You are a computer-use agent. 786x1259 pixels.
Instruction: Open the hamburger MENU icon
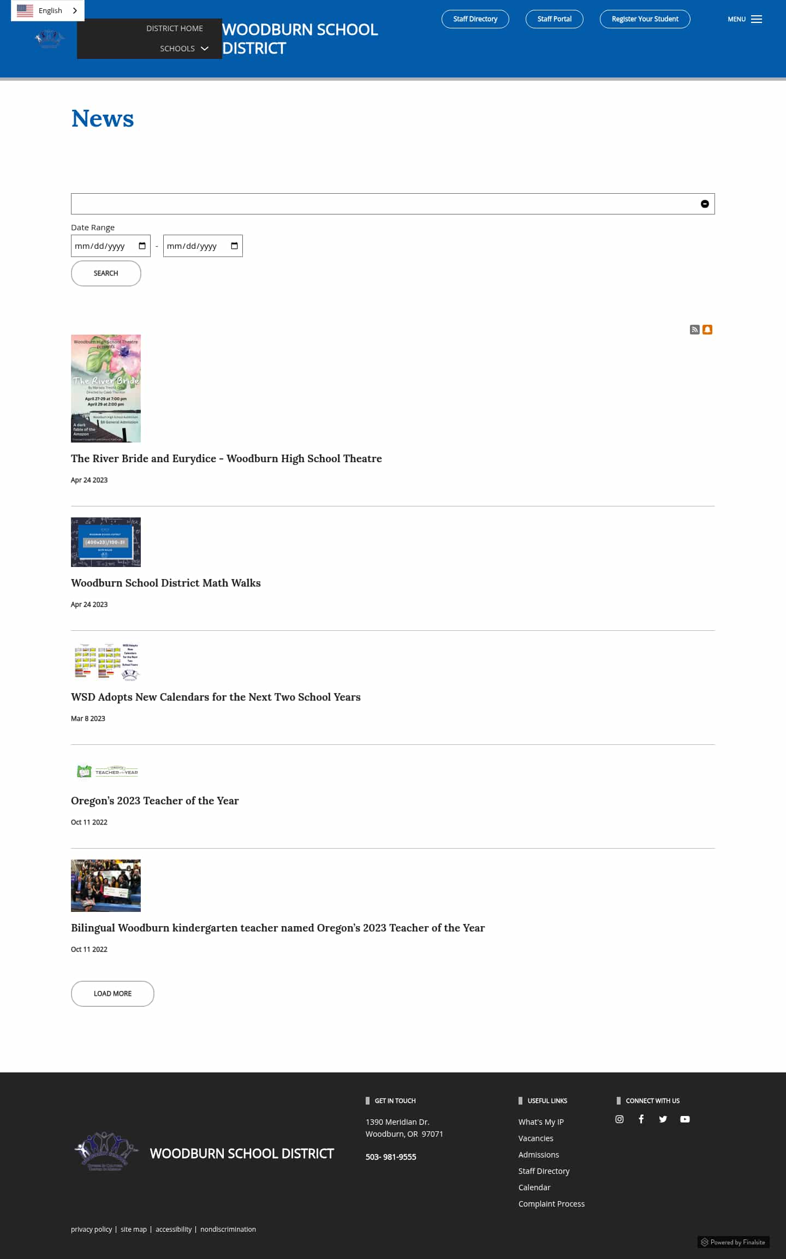coord(757,19)
